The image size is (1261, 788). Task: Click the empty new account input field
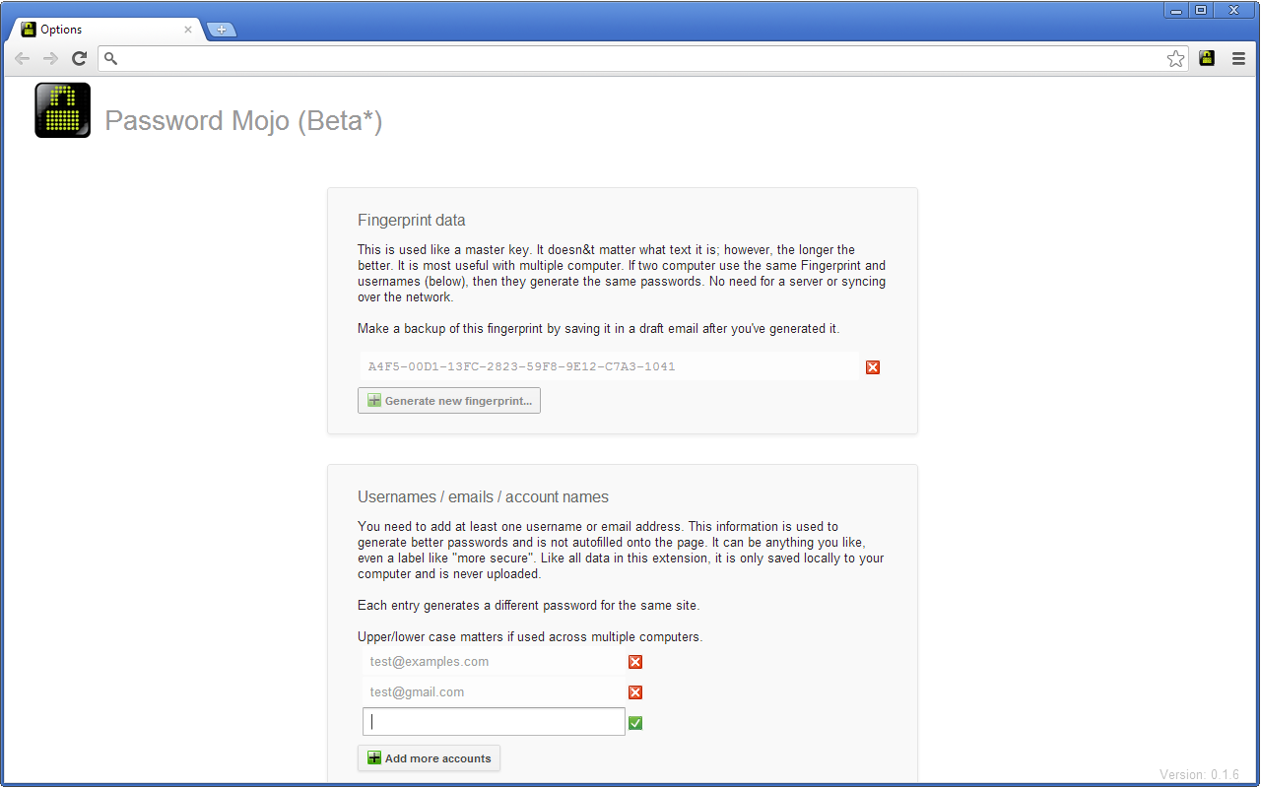pyautogui.click(x=494, y=722)
